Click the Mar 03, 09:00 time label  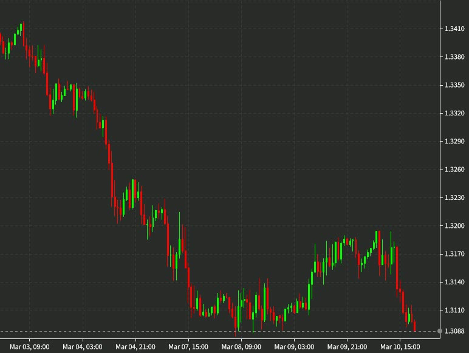click(30, 347)
